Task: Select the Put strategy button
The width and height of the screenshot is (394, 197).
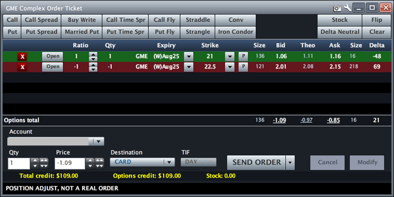Action: (x=12, y=32)
